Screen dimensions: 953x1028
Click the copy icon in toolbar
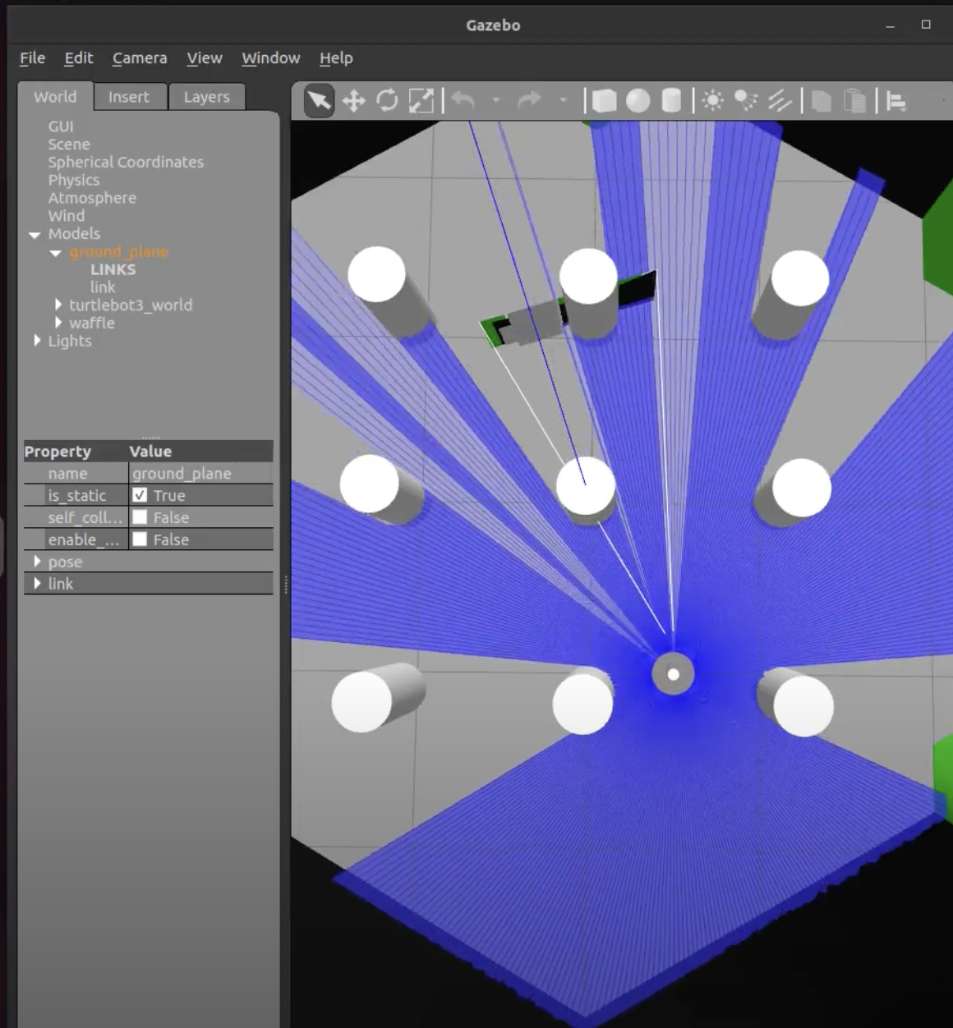click(822, 101)
